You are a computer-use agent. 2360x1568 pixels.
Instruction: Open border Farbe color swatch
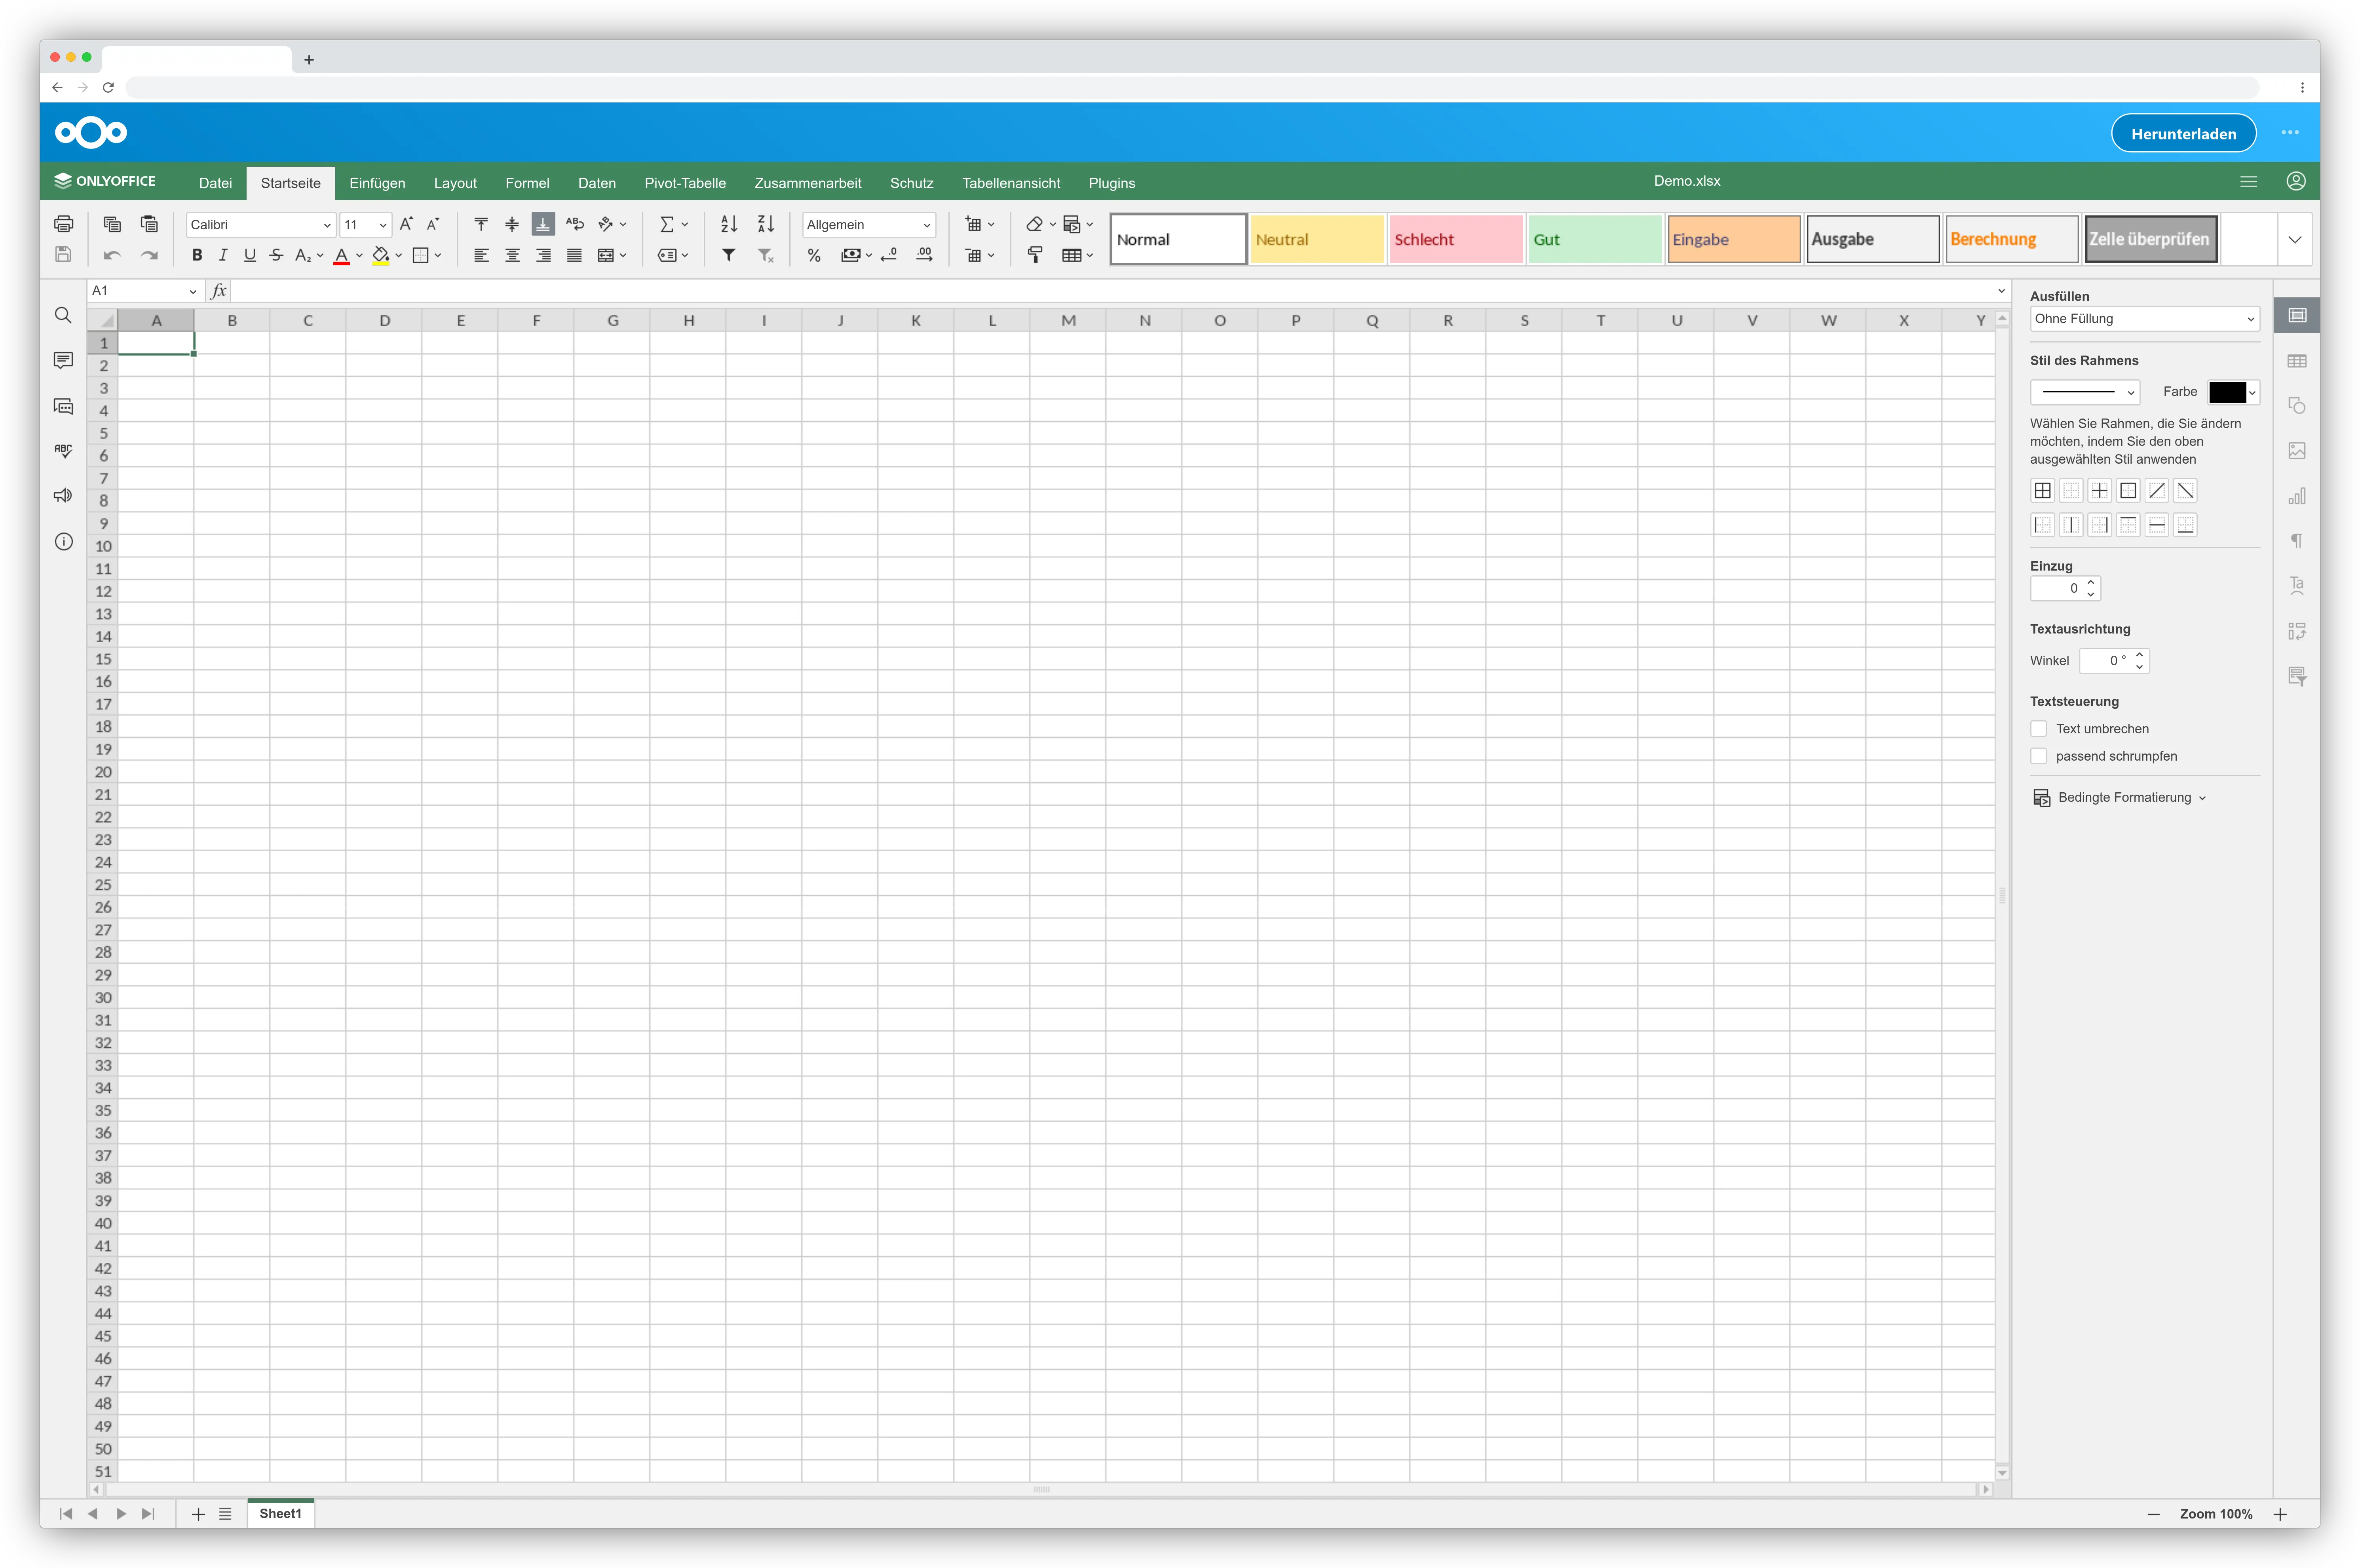(x=2232, y=392)
